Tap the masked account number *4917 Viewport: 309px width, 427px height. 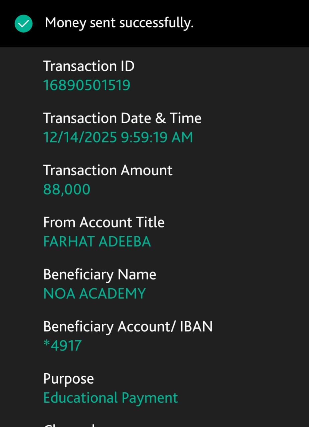tap(62, 346)
